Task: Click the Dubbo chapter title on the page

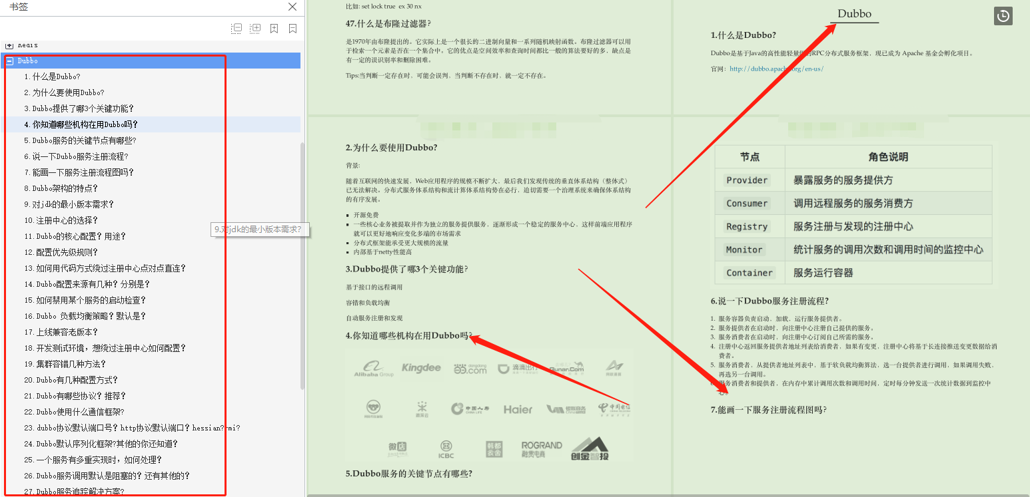Action: tap(854, 13)
